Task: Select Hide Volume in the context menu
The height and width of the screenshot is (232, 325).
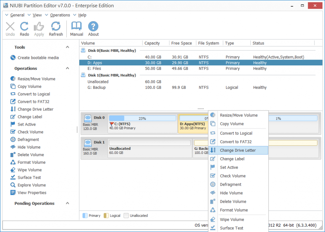Action: [232, 193]
